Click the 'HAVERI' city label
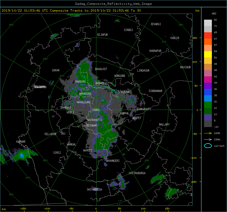 click(88, 150)
